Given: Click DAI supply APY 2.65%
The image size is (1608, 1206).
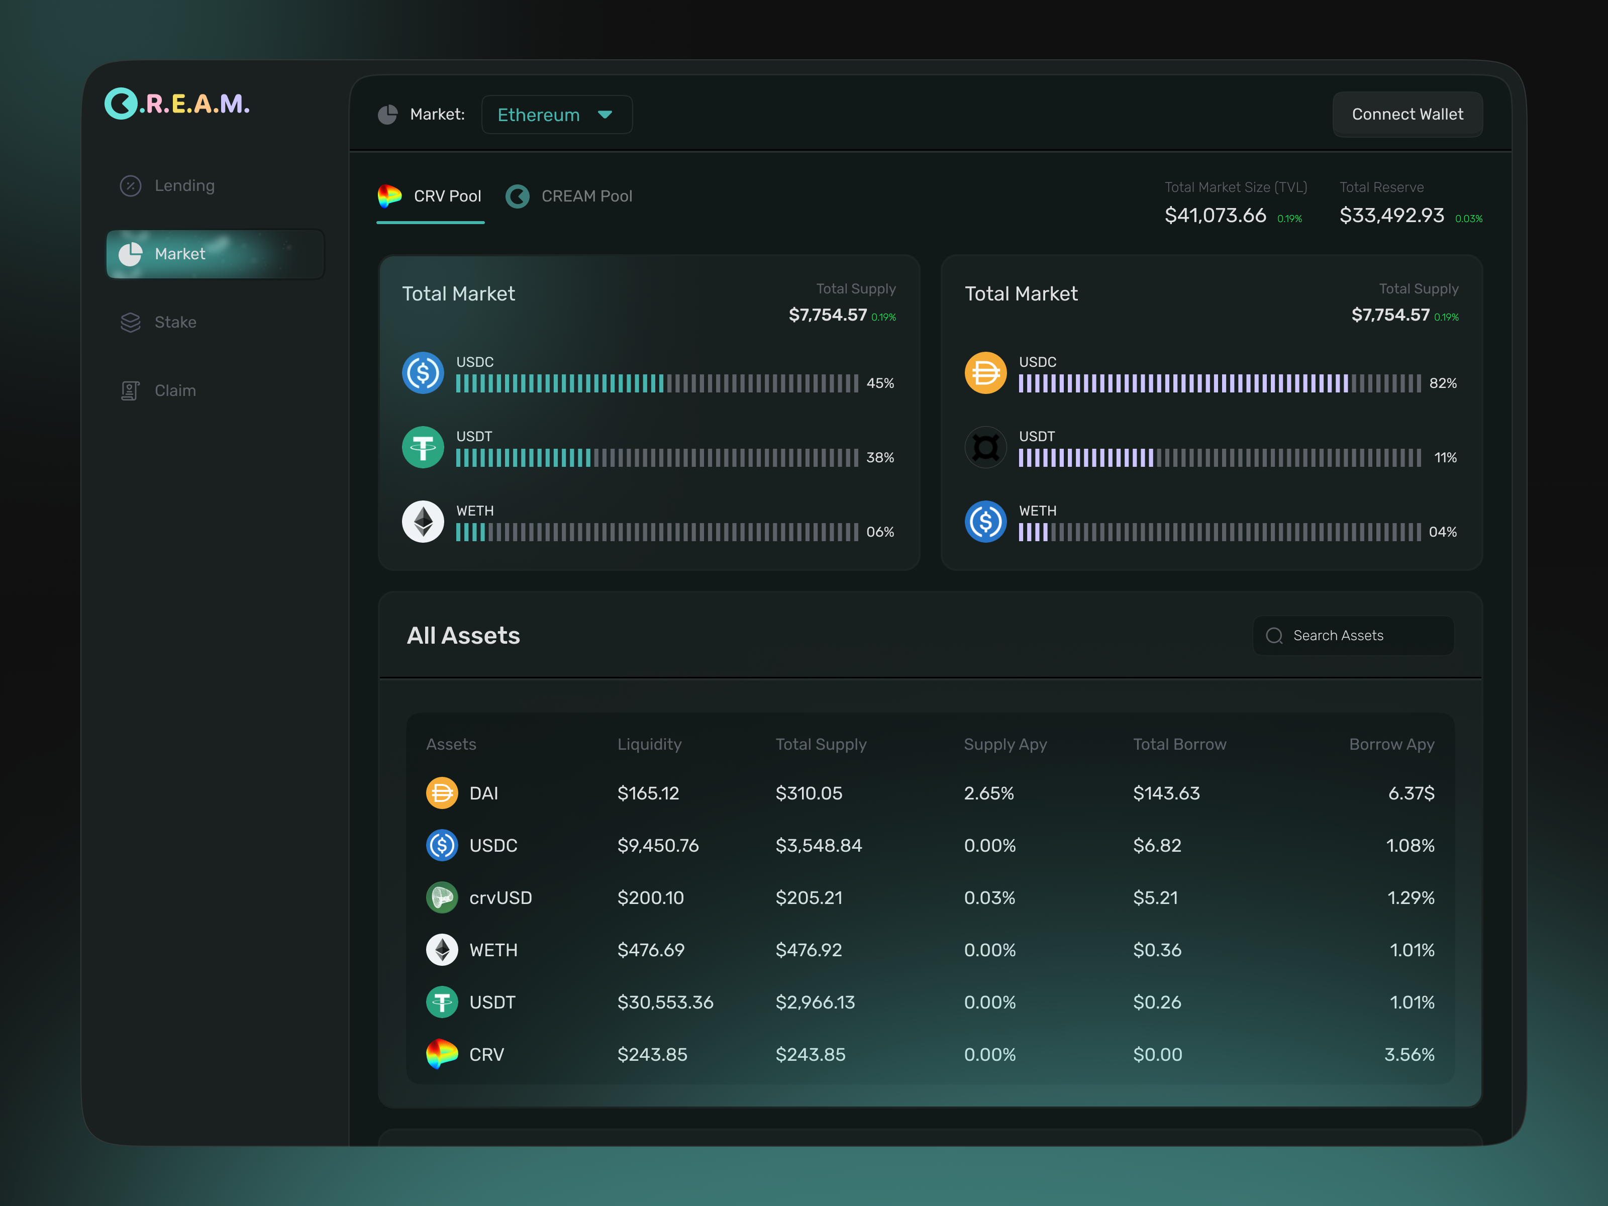Looking at the screenshot, I should [x=988, y=793].
